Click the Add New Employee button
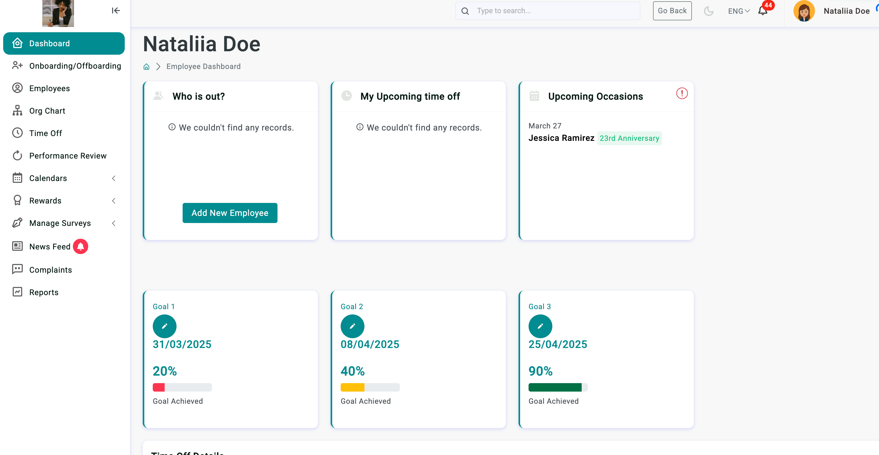Screen dimensions: 879x455 (x=230, y=213)
